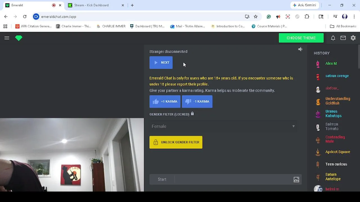
Task: Select Teen curious in history
Action: [x=336, y=164]
